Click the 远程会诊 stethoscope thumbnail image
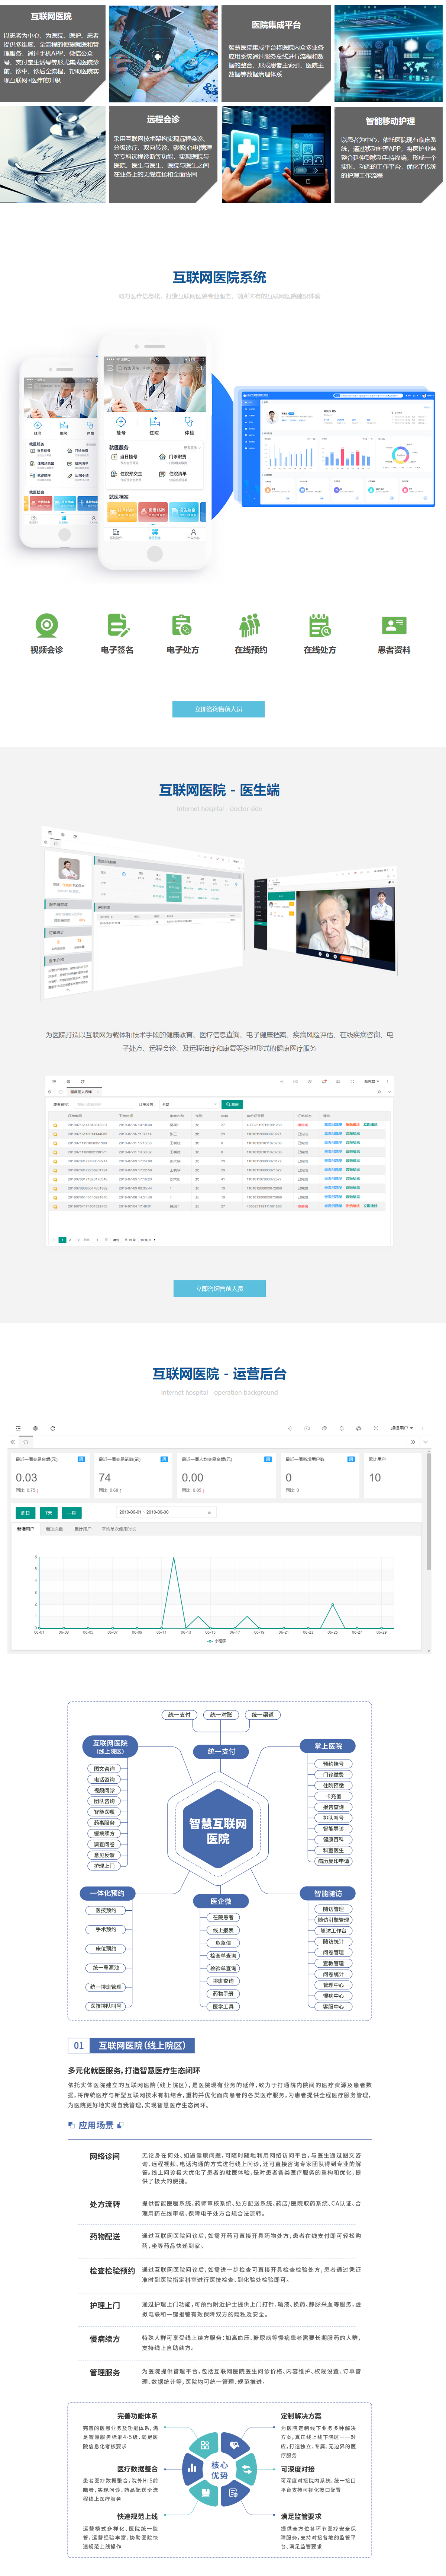446x2576 pixels. point(53,155)
